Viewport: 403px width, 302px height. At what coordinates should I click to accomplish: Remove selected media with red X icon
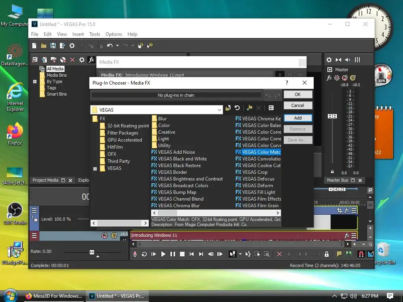[x=72, y=60]
